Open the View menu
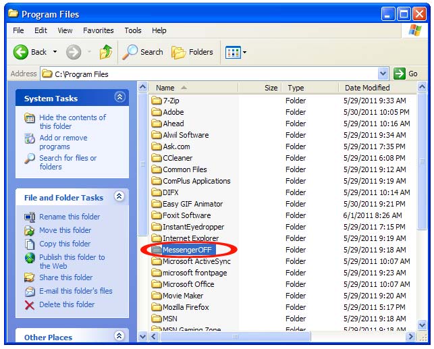434x349 pixels. click(65, 30)
